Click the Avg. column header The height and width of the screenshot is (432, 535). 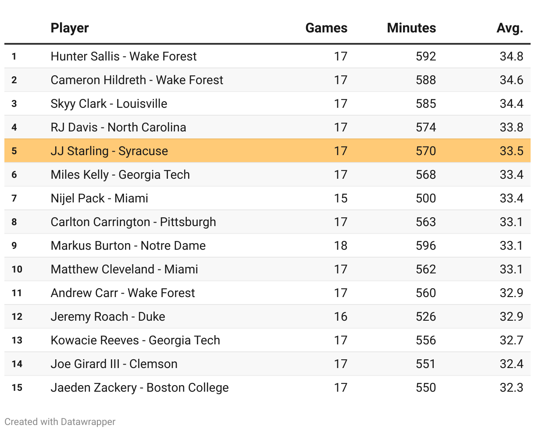tap(510, 28)
